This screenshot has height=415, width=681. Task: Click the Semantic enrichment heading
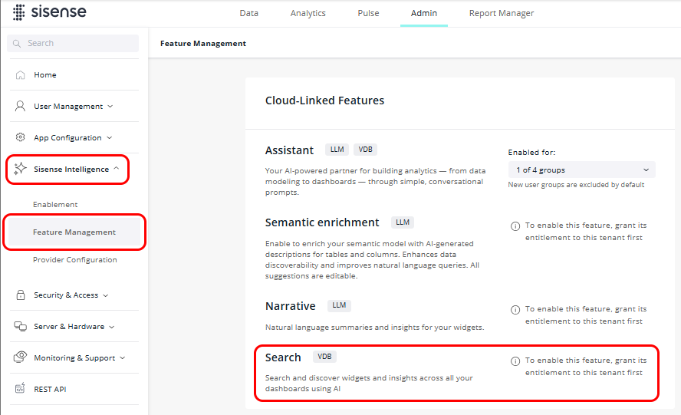(322, 222)
